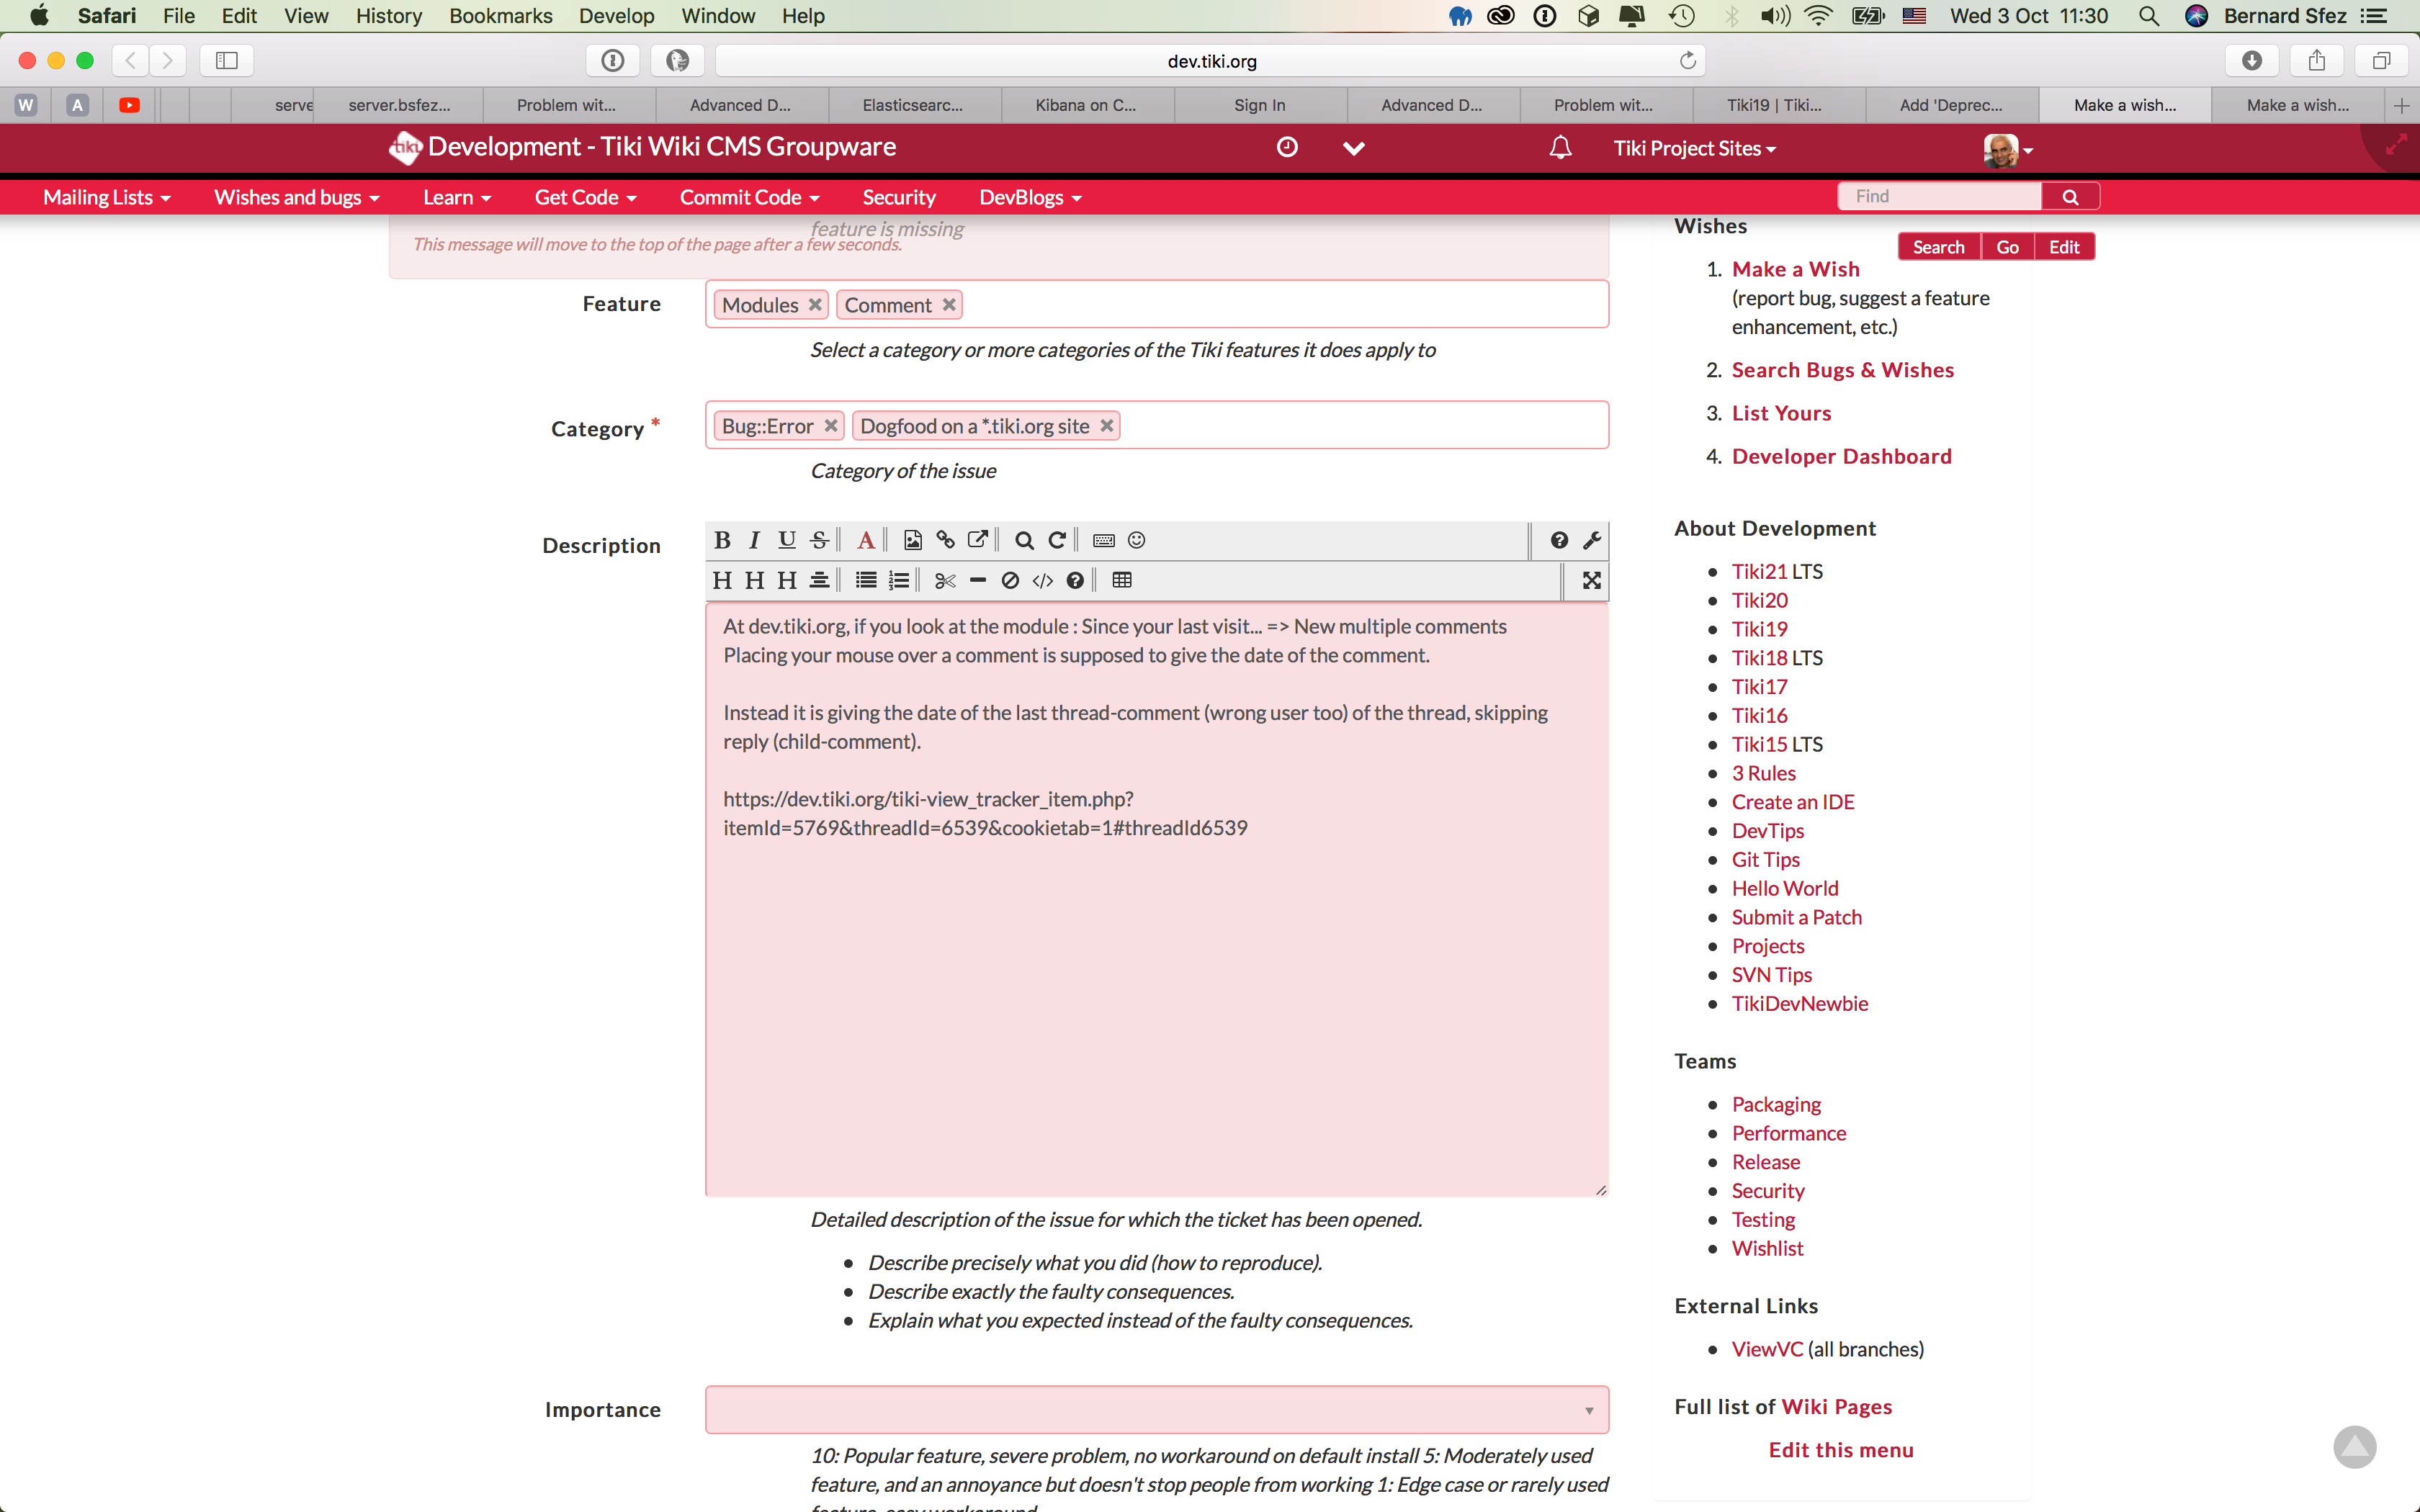Open notifications bell in header
The width and height of the screenshot is (2420, 1512).
click(x=1560, y=148)
